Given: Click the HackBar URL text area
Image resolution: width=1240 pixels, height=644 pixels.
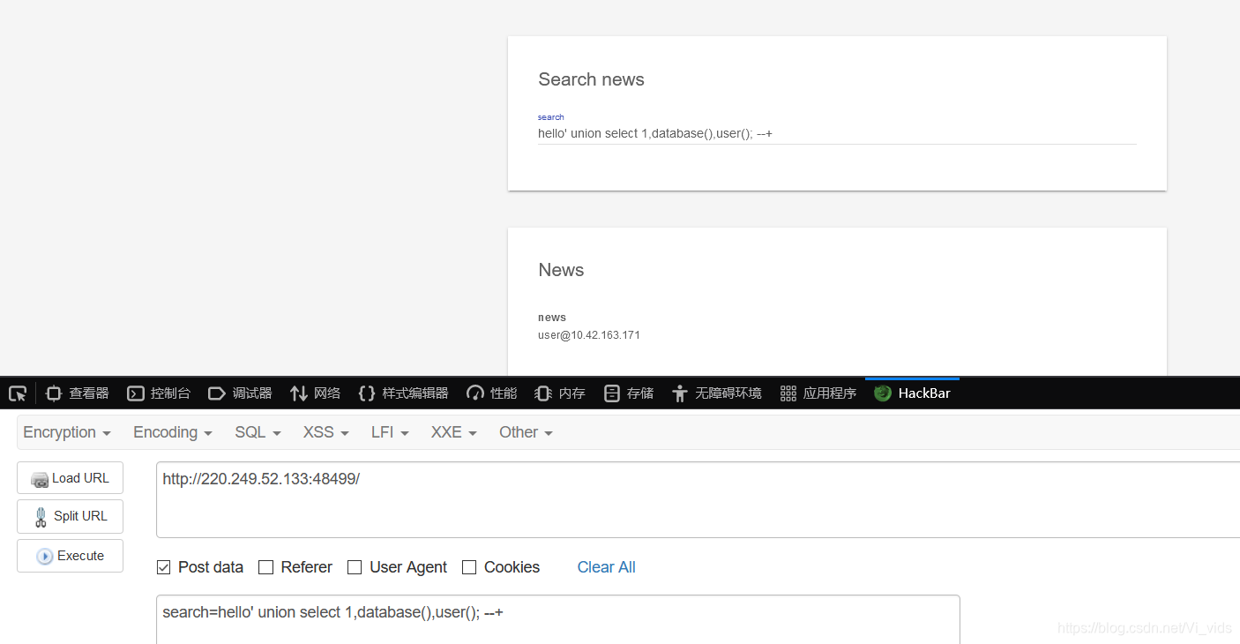Looking at the screenshot, I should pos(698,499).
